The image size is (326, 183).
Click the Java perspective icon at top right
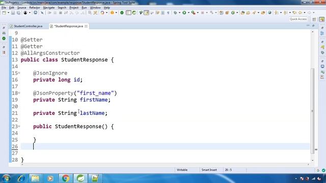tap(322, 19)
